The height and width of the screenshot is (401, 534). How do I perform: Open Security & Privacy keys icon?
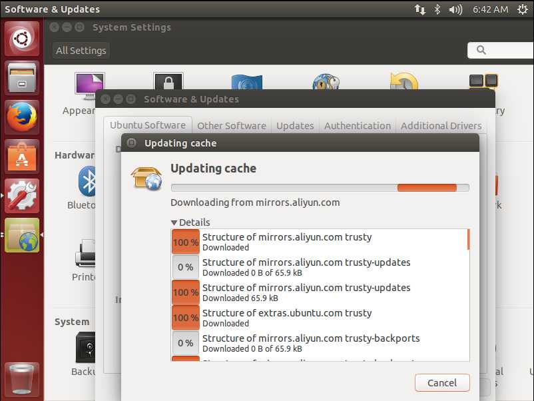pos(326,82)
